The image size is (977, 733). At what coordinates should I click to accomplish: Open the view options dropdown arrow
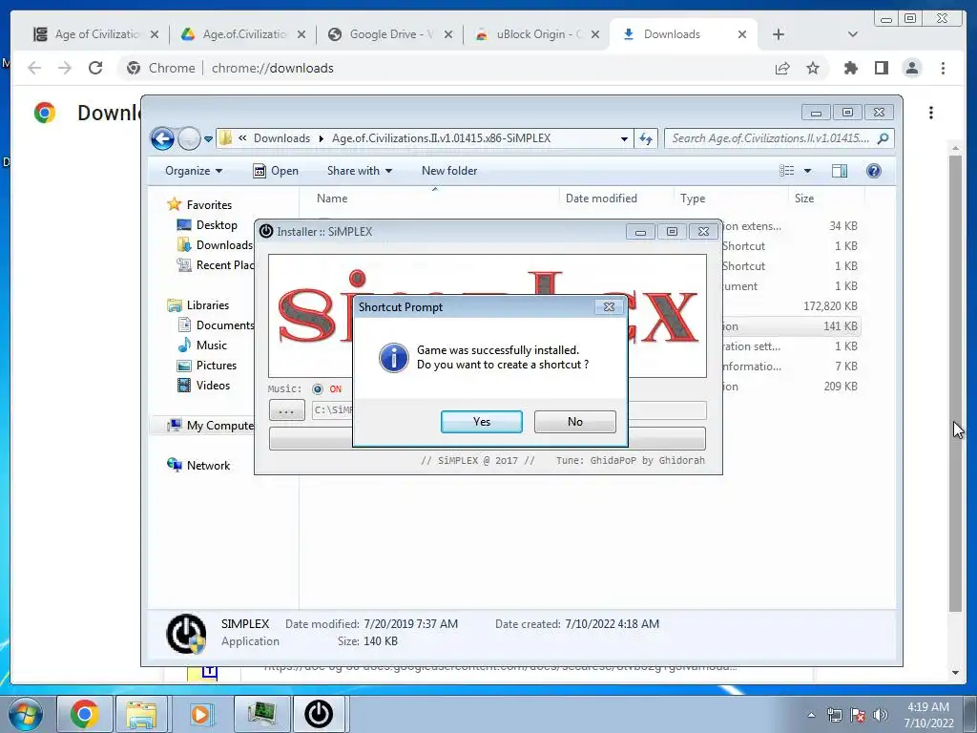807,171
